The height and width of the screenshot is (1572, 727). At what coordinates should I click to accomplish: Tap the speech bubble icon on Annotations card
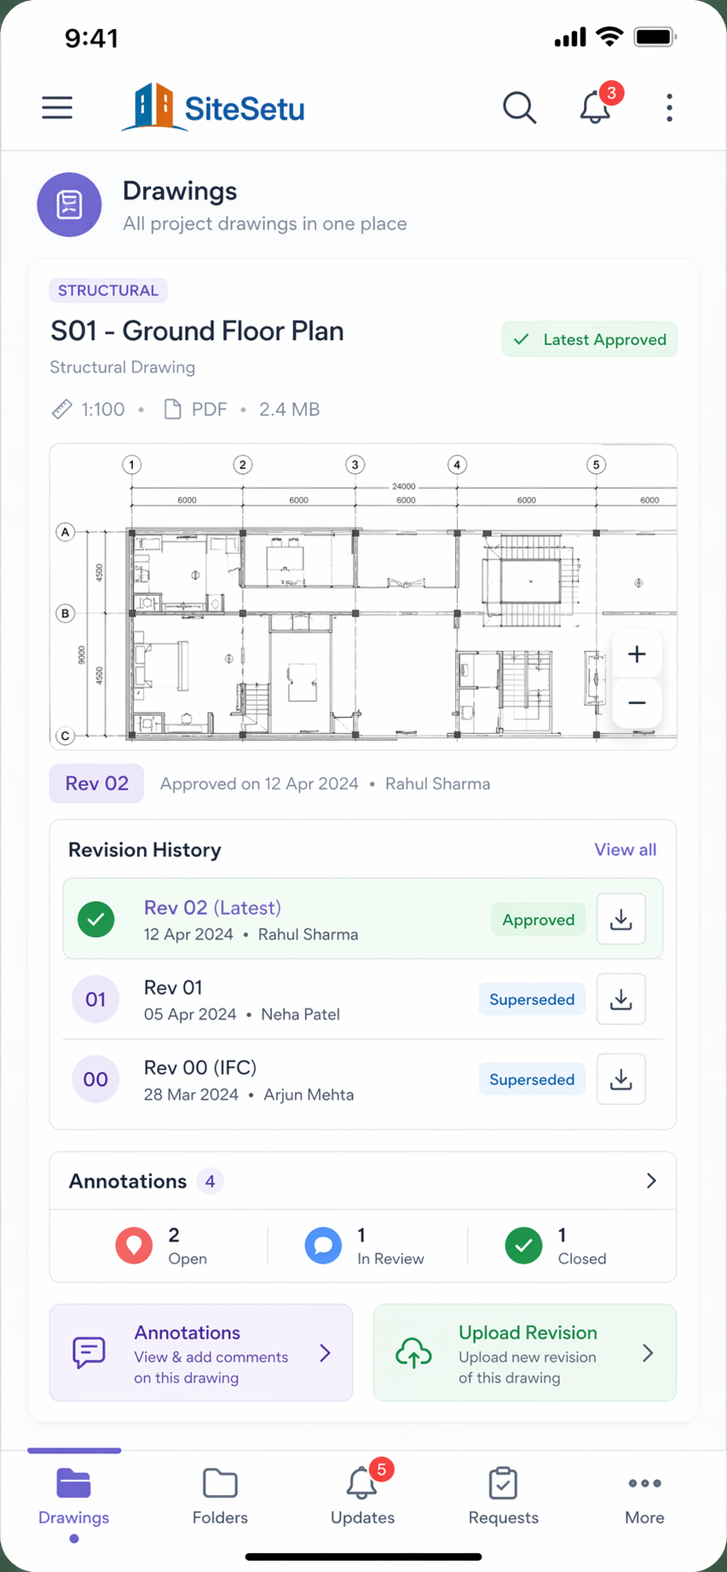[89, 1353]
